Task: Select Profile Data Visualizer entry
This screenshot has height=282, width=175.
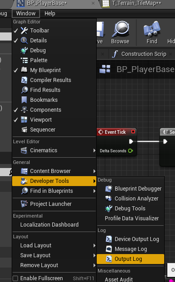Action: coord(130,218)
